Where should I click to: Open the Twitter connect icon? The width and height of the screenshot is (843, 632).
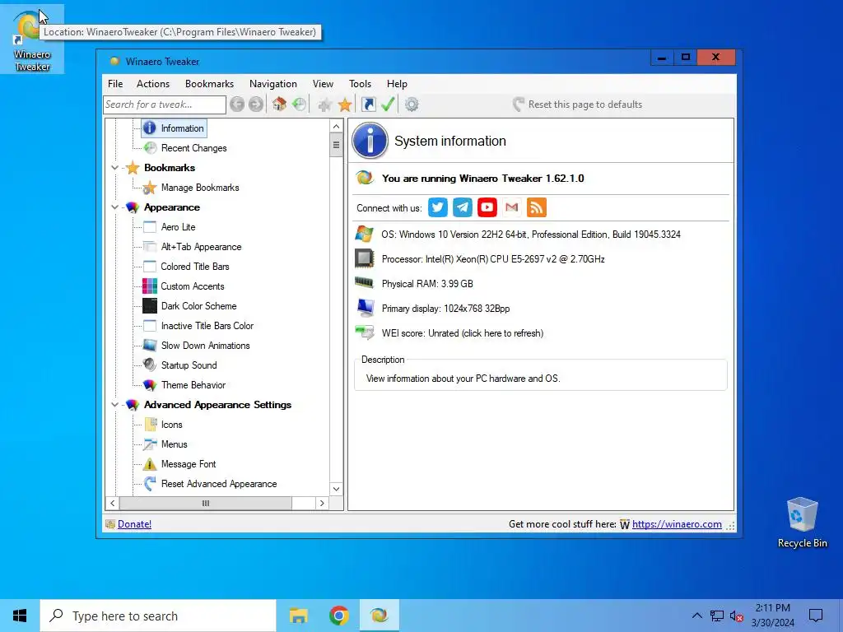pos(438,207)
